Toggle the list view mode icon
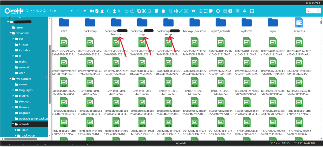323x147 pixels. [237, 11]
